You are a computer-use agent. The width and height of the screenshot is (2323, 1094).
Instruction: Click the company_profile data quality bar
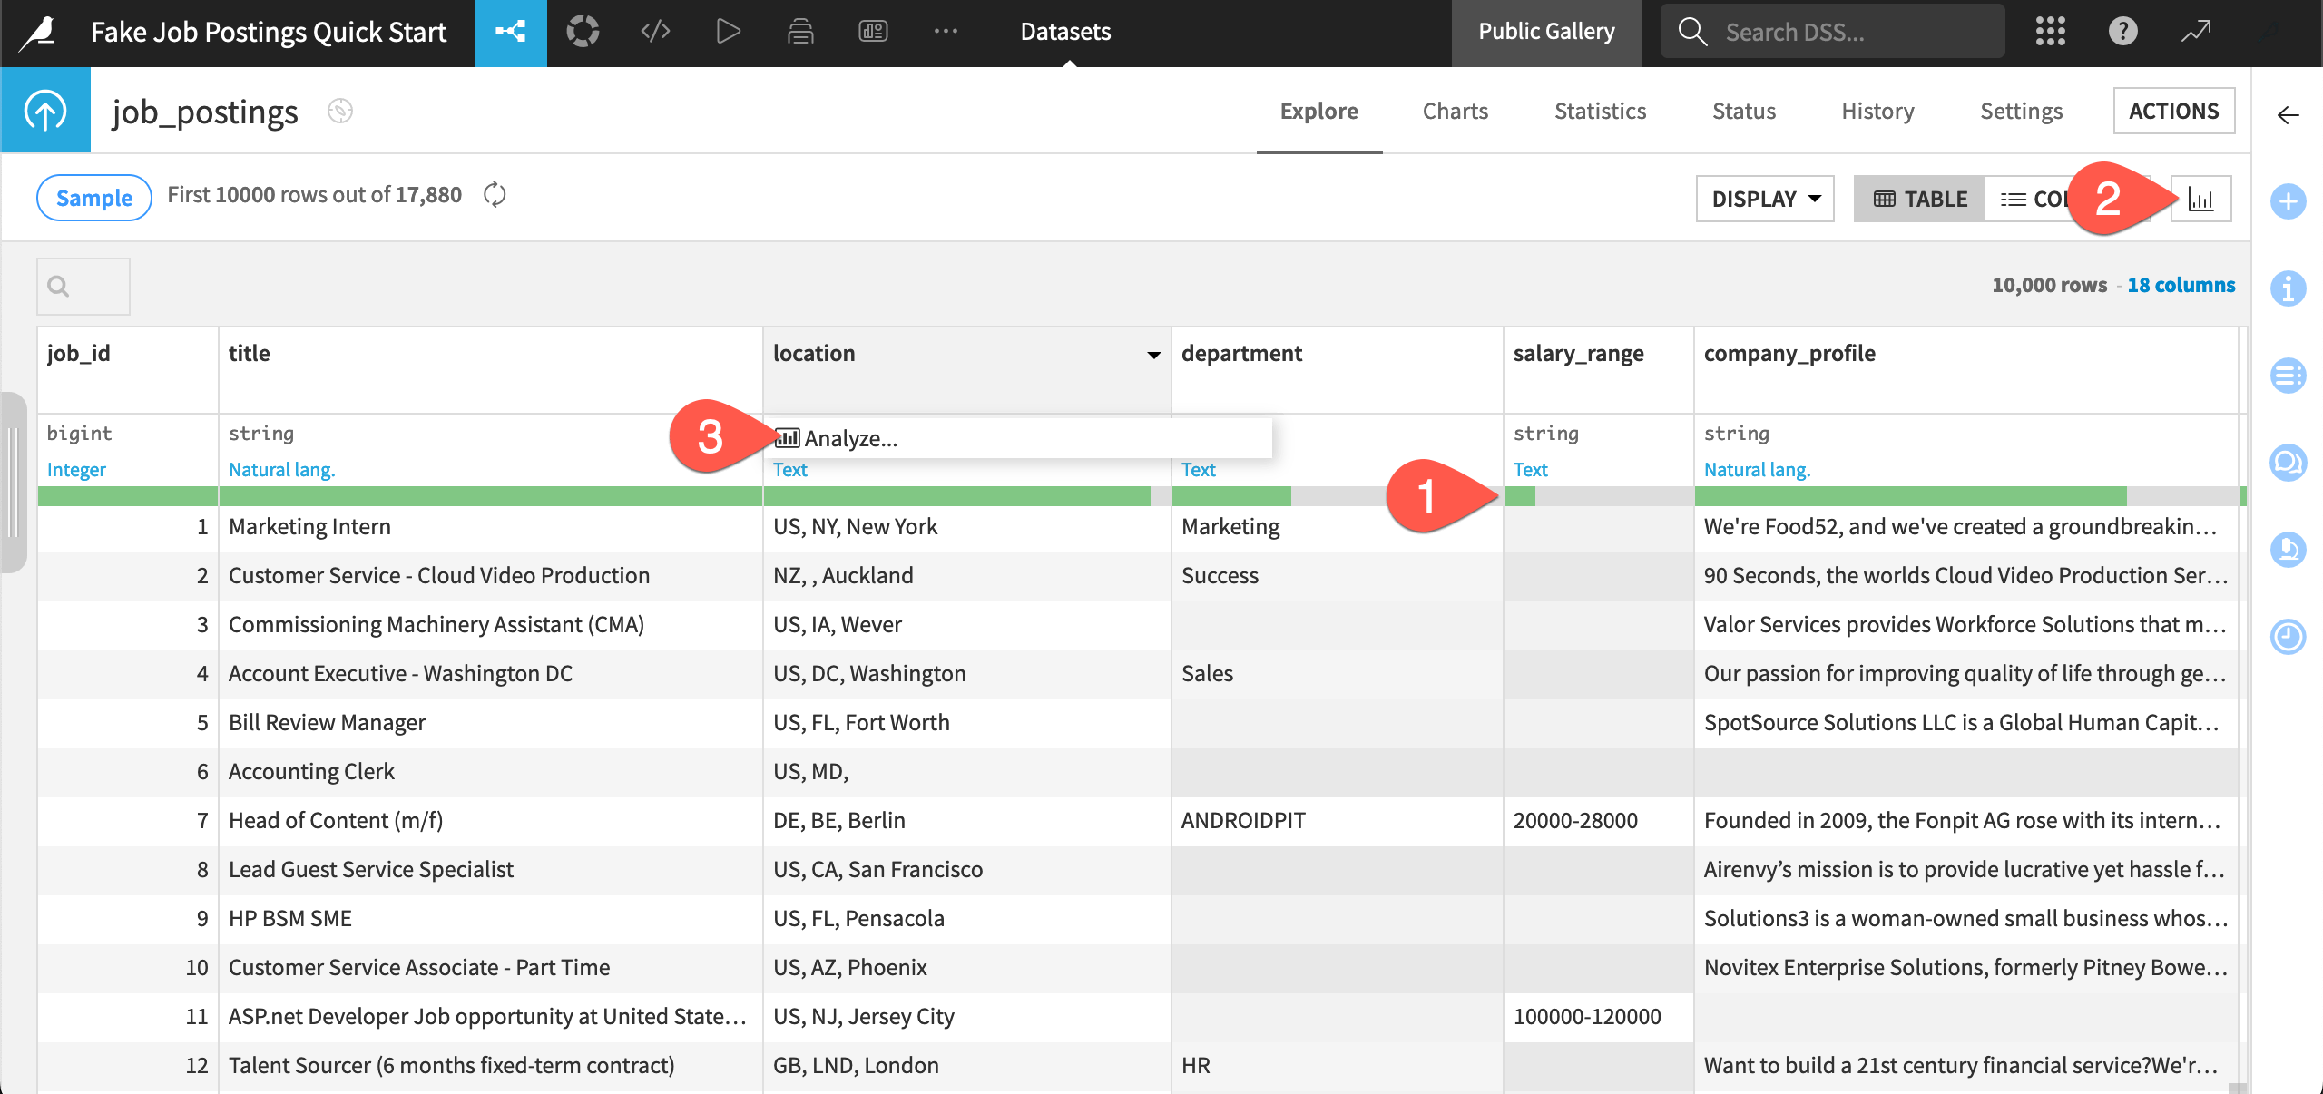(x=1965, y=496)
